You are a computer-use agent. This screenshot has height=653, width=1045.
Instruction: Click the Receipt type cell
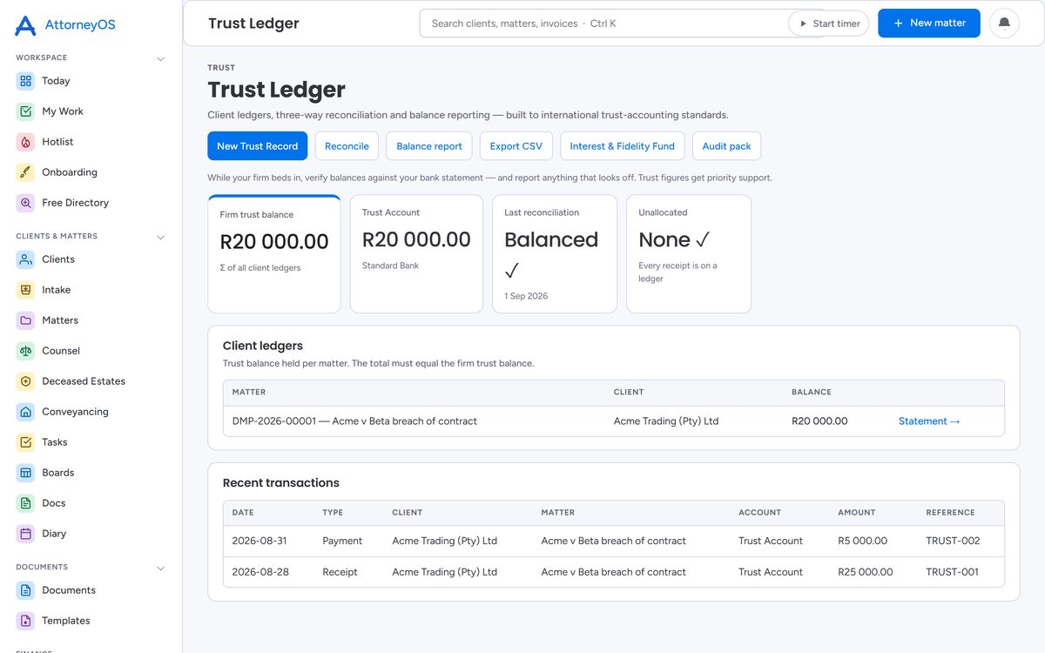click(340, 572)
